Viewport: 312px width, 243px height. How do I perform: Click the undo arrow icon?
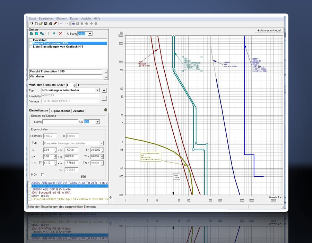pyautogui.click(x=62, y=24)
